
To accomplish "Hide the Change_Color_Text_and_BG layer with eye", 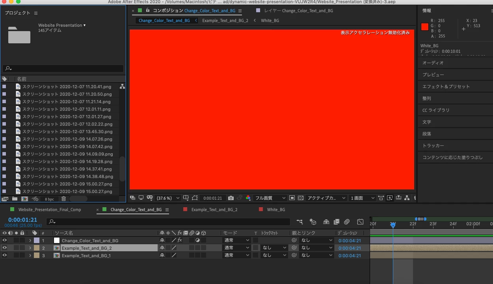I will [4, 240].
